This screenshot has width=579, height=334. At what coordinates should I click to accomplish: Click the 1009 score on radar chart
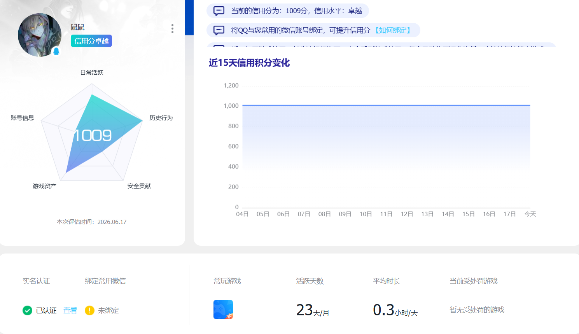pos(93,135)
